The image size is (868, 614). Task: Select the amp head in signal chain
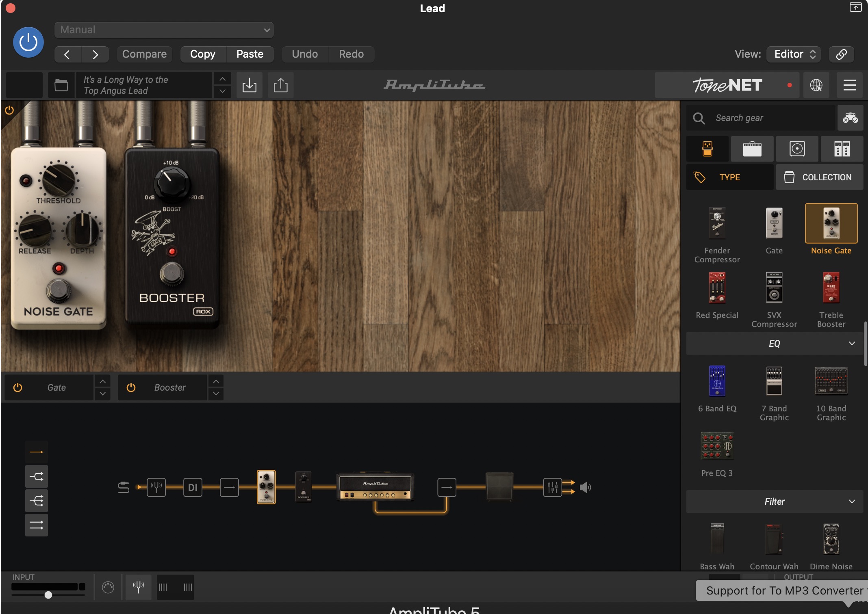pos(375,486)
